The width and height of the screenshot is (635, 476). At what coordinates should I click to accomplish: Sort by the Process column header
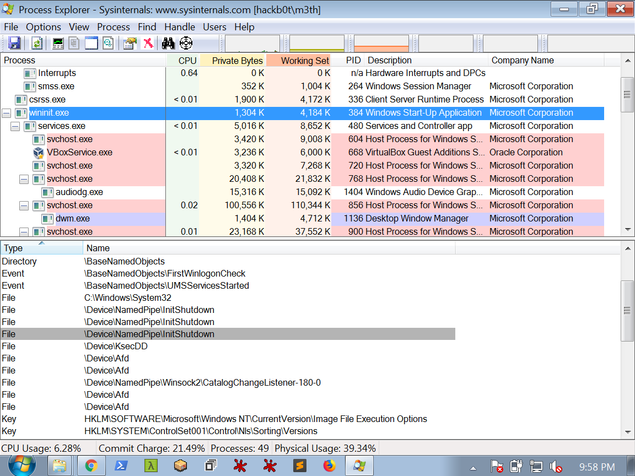83,60
